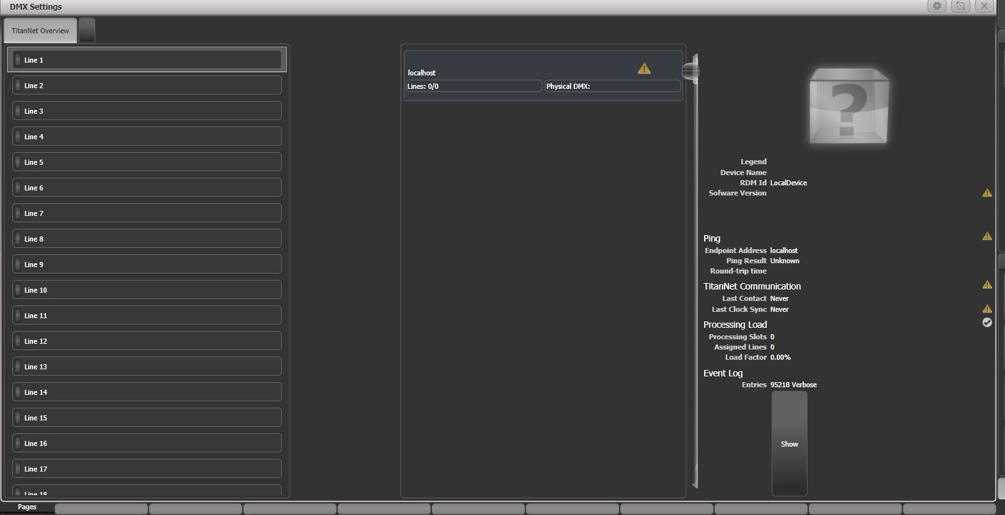Open the DMX Settings gear icon
Image resolution: width=1005 pixels, height=515 pixels.
click(x=937, y=6)
